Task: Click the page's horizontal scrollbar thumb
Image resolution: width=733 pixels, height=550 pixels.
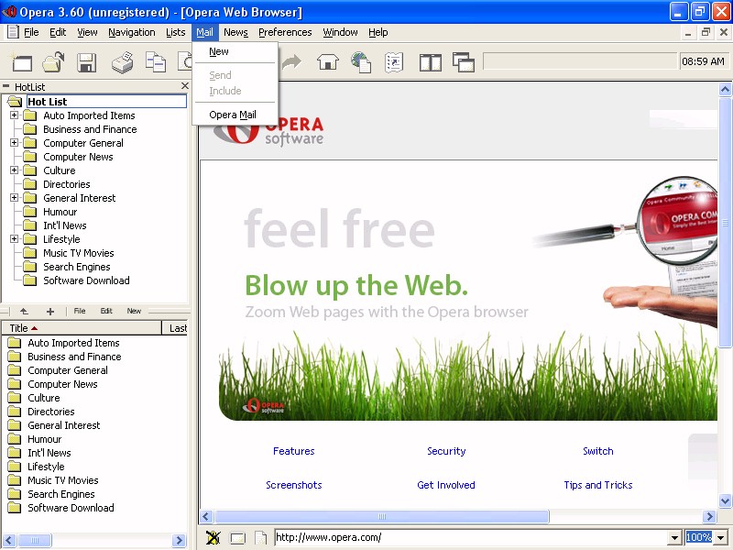Action: [x=381, y=517]
